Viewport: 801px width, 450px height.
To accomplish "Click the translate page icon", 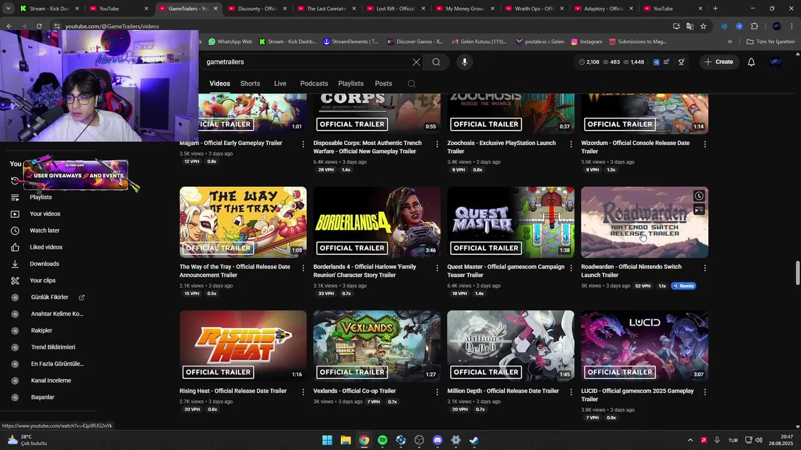I will click(690, 26).
